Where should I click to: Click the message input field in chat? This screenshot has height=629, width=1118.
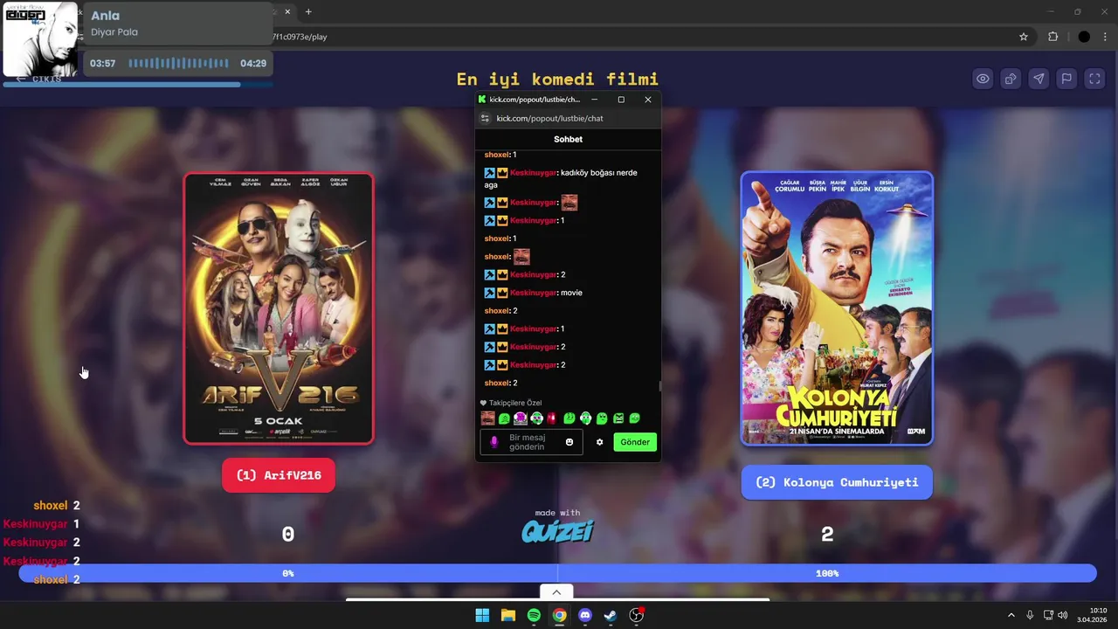(530, 442)
